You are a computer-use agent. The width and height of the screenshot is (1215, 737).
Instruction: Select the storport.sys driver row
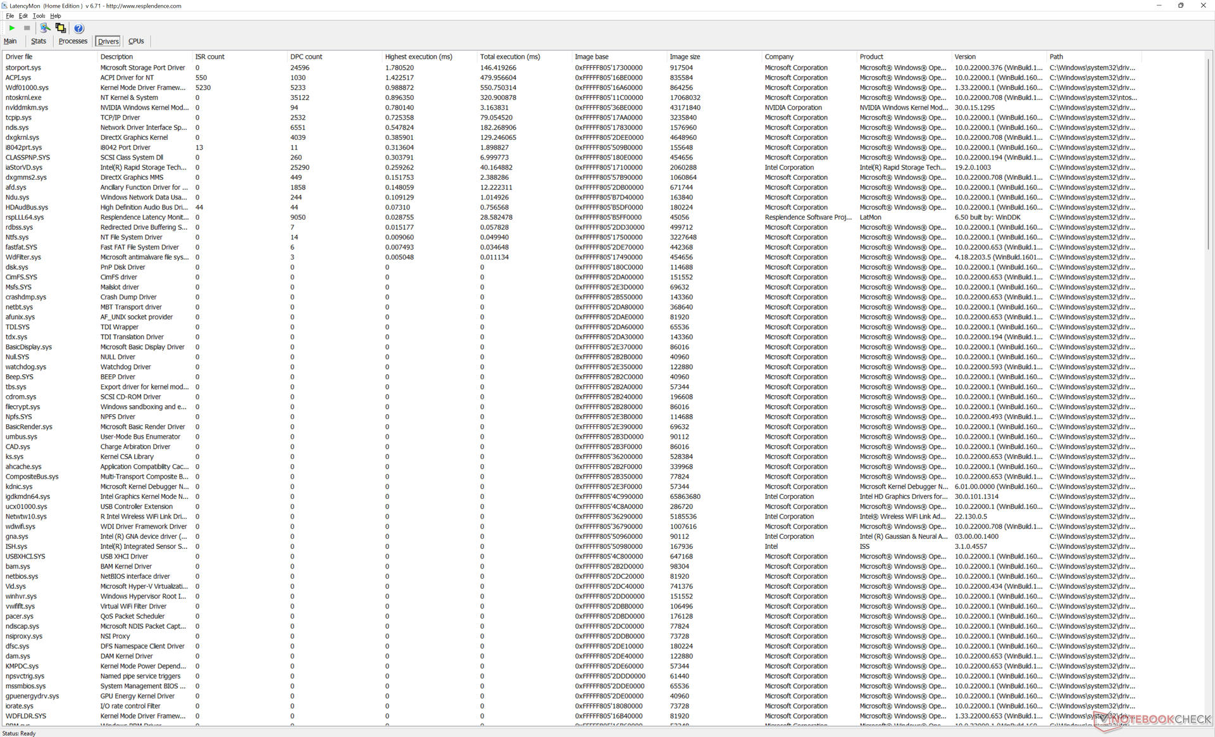coord(23,68)
